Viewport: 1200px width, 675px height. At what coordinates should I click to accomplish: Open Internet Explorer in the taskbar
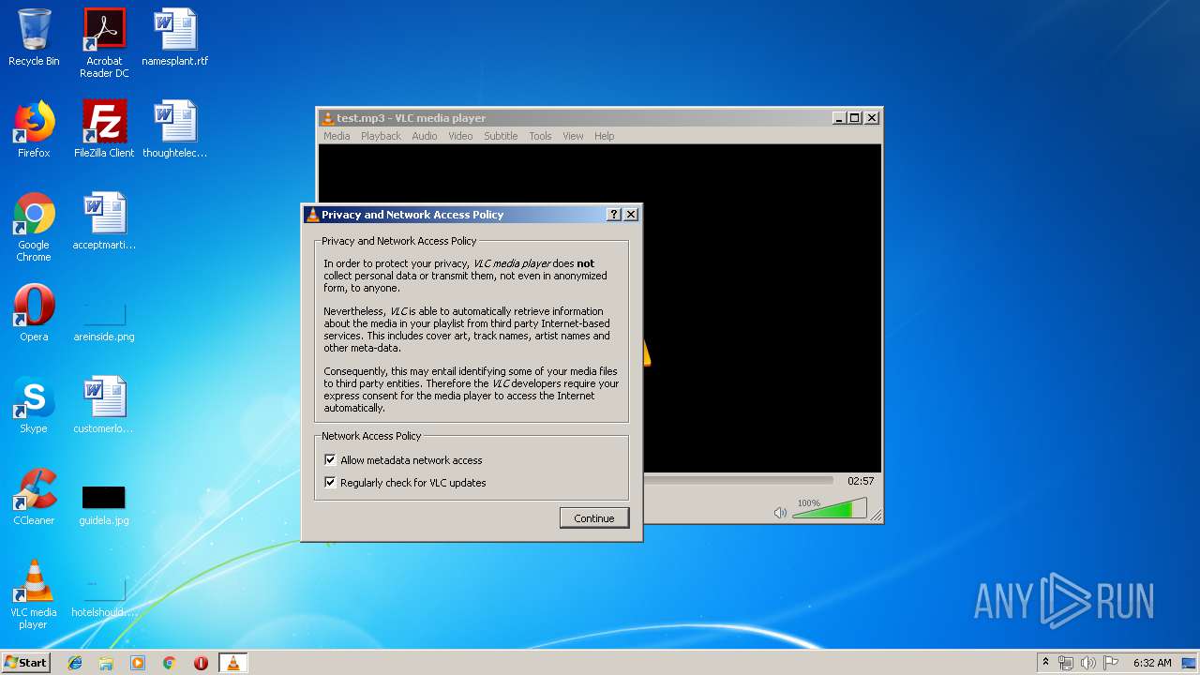(x=75, y=663)
